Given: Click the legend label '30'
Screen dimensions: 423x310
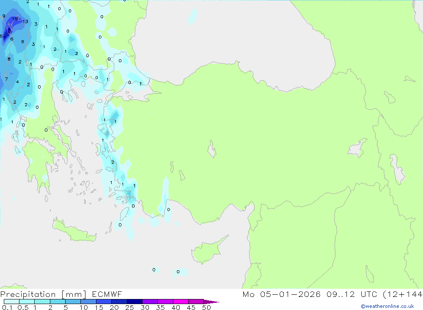Looking at the screenshot, I should click(x=145, y=307).
